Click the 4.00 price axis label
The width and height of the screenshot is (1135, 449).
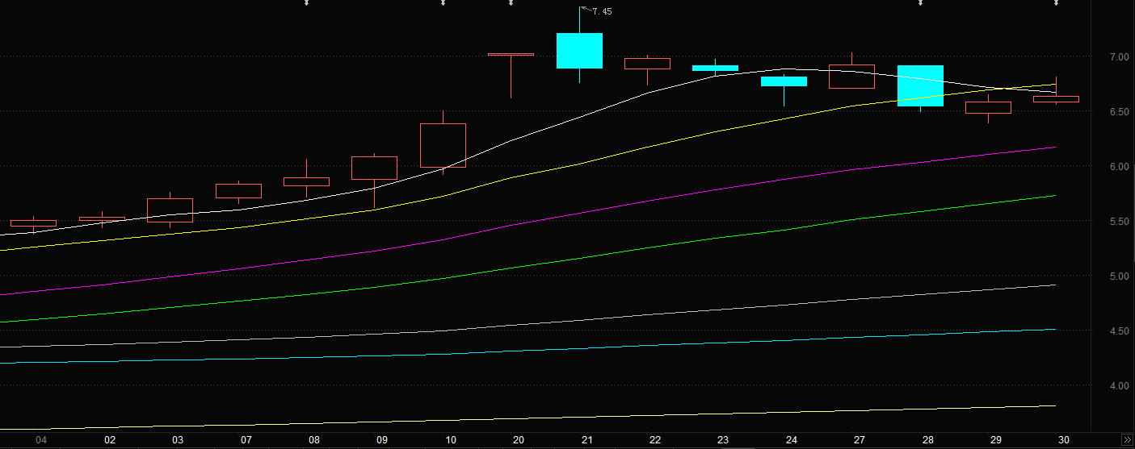(x=1119, y=386)
